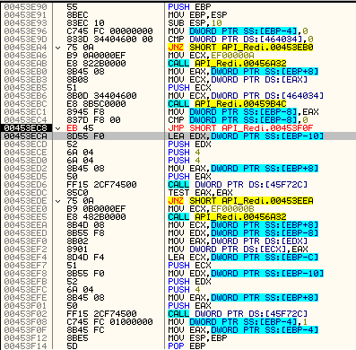The image size is (356, 350).
Task: Select address 00453EFE
Action: pos(25,297)
